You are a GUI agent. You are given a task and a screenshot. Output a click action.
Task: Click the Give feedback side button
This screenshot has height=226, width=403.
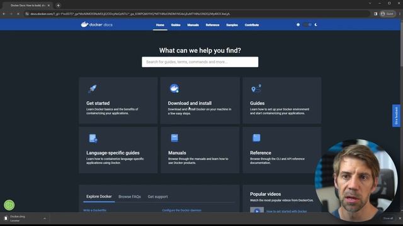click(396, 116)
